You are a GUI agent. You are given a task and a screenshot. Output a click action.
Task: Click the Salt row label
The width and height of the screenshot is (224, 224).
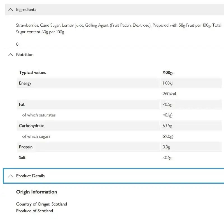22,158
